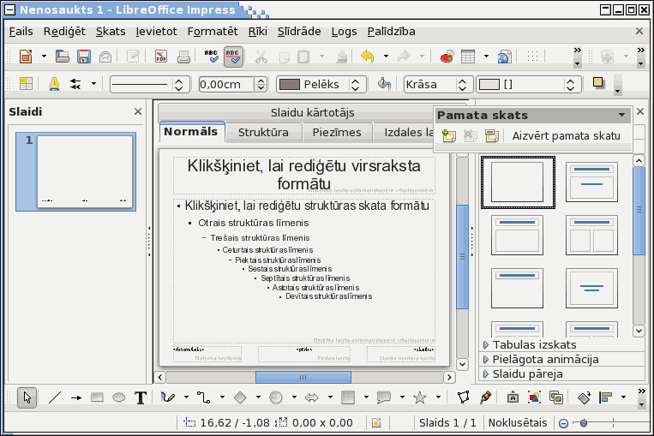
Task: Click the Export as PDF icon
Action: click(161, 57)
